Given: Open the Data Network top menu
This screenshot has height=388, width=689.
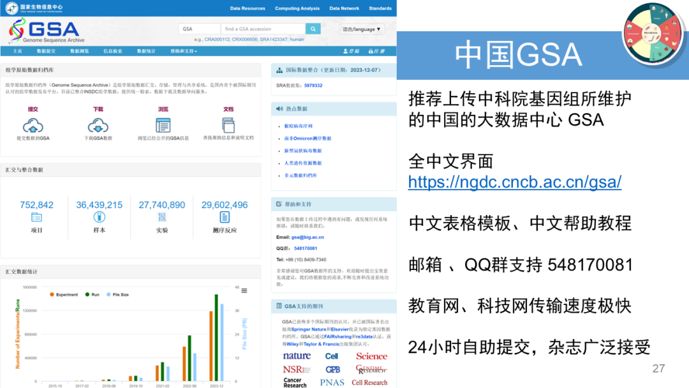Looking at the screenshot, I should coord(344,8).
